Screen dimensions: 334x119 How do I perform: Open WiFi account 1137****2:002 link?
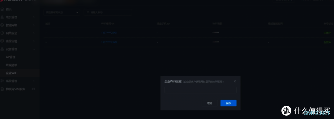point(109,42)
